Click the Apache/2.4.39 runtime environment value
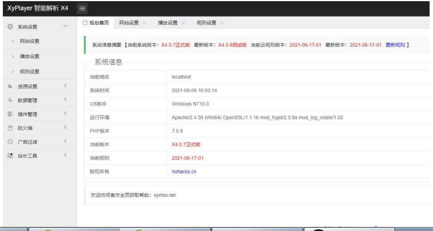This screenshot has height=231, width=433. coord(257,117)
